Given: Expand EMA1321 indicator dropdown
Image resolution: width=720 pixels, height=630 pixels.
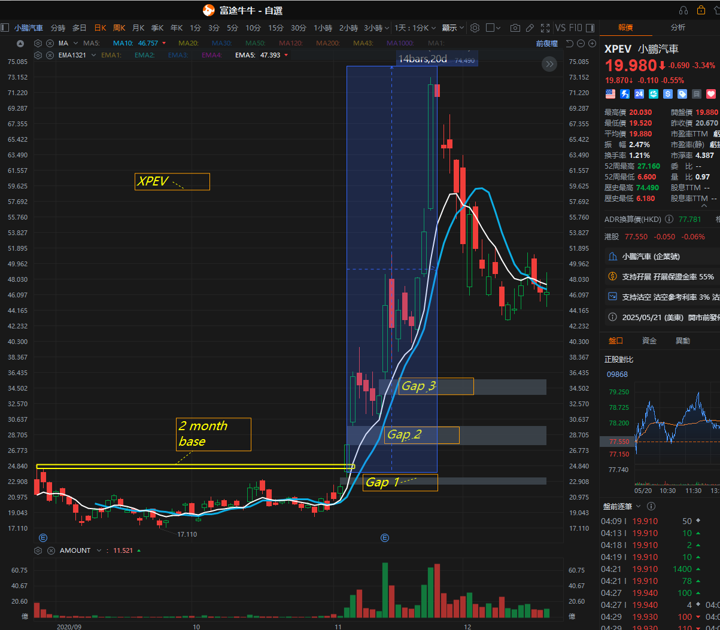Looking at the screenshot, I should (x=93, y=55).
